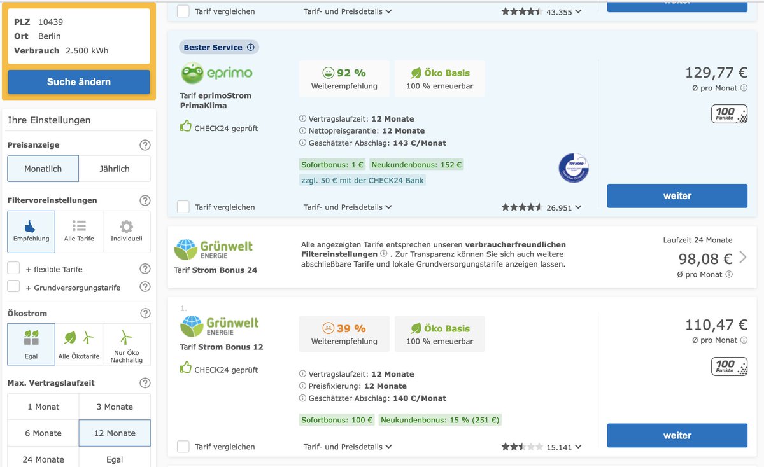Open Max. Vertragslaufzeit help question mark
Image resolution: width=764 pixels, height=467 pixels.
click(145, 383)
